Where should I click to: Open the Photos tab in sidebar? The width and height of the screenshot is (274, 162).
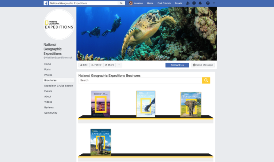pyautogui.click(x=48, y=75)
